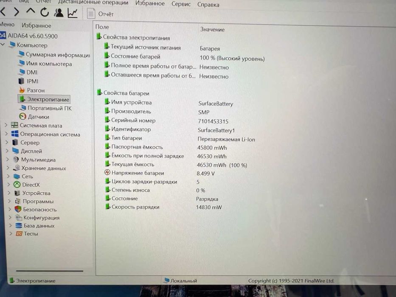Click the DirectX Xbox logo icon
The width and height of the screenshot is (396, 297).
pyautogui.click(x=17, y=185)
